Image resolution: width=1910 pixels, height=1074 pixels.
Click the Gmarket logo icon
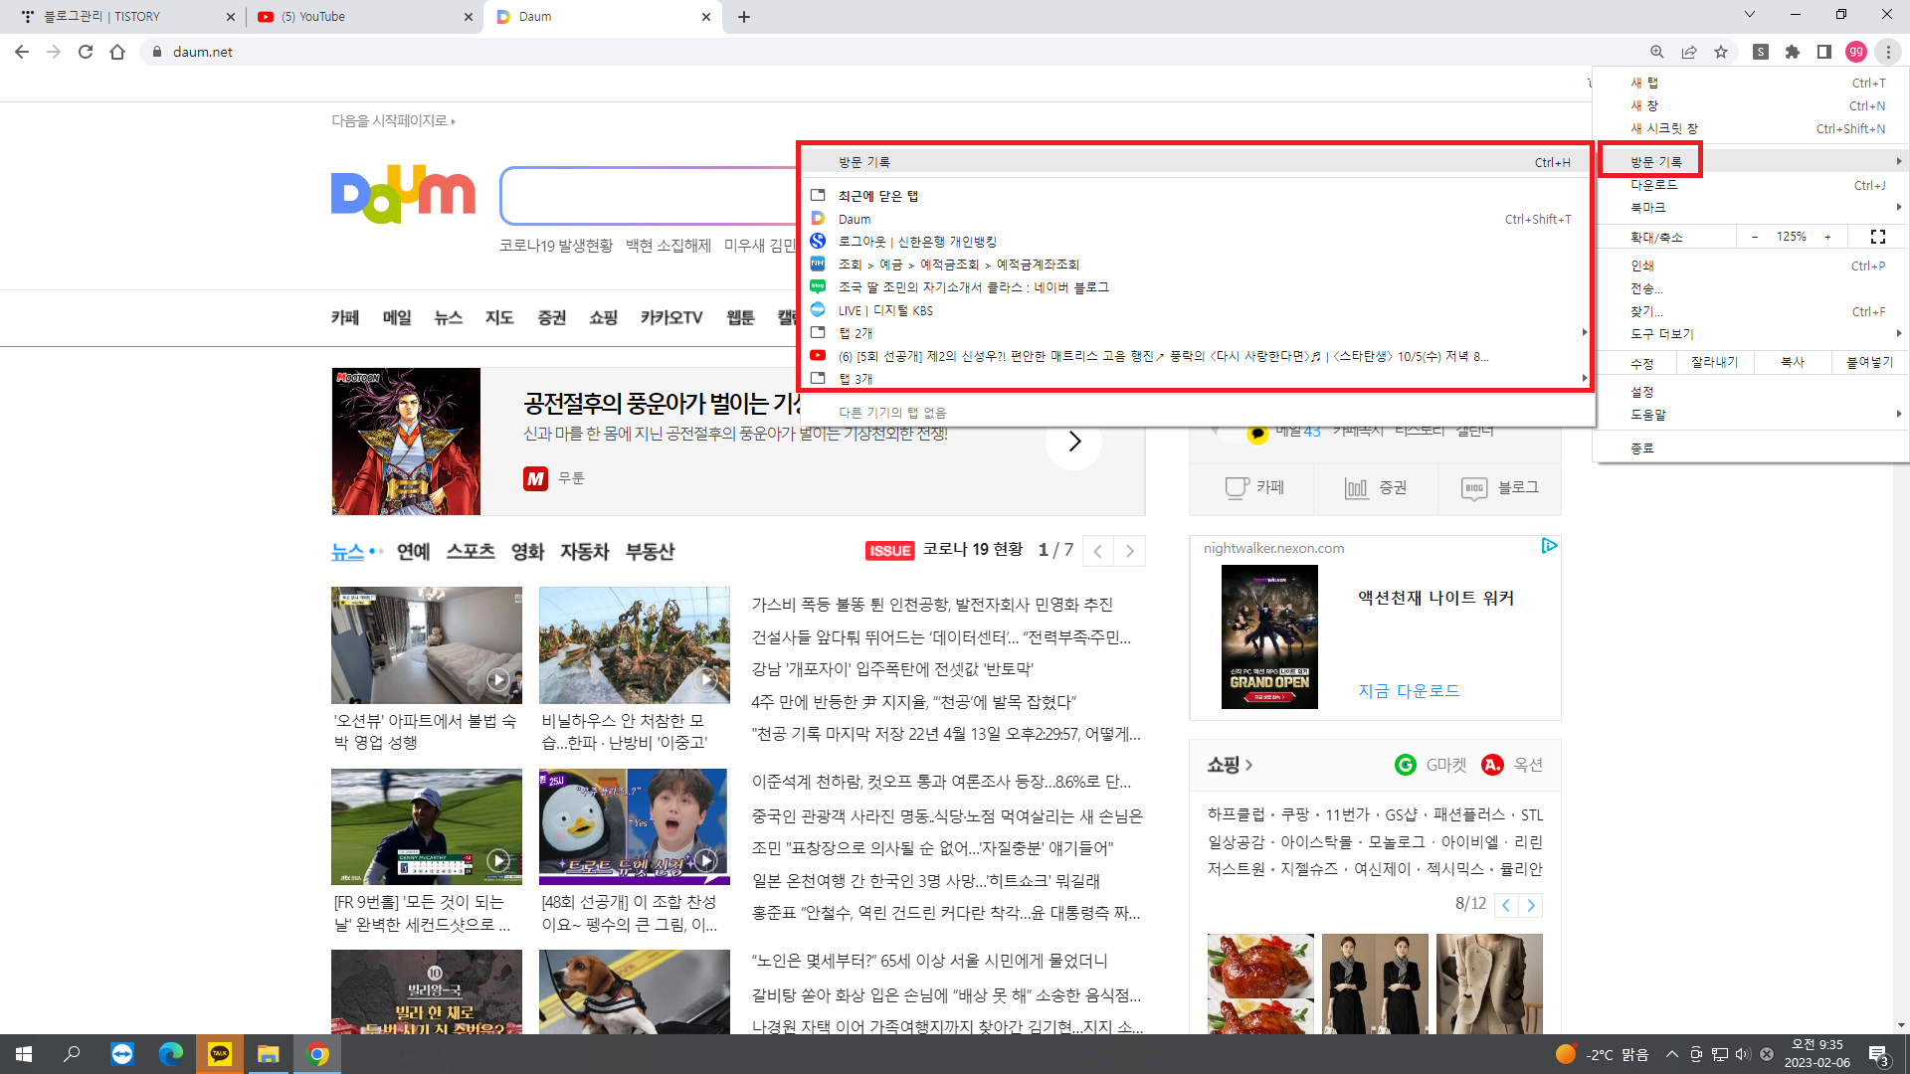[x=1405, y=765]
